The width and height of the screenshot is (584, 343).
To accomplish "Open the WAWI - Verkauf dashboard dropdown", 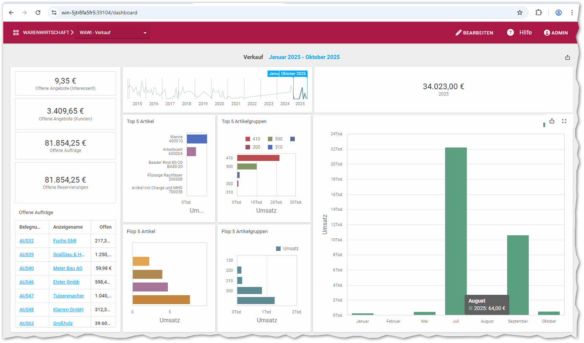I will (x=145, y=33).
